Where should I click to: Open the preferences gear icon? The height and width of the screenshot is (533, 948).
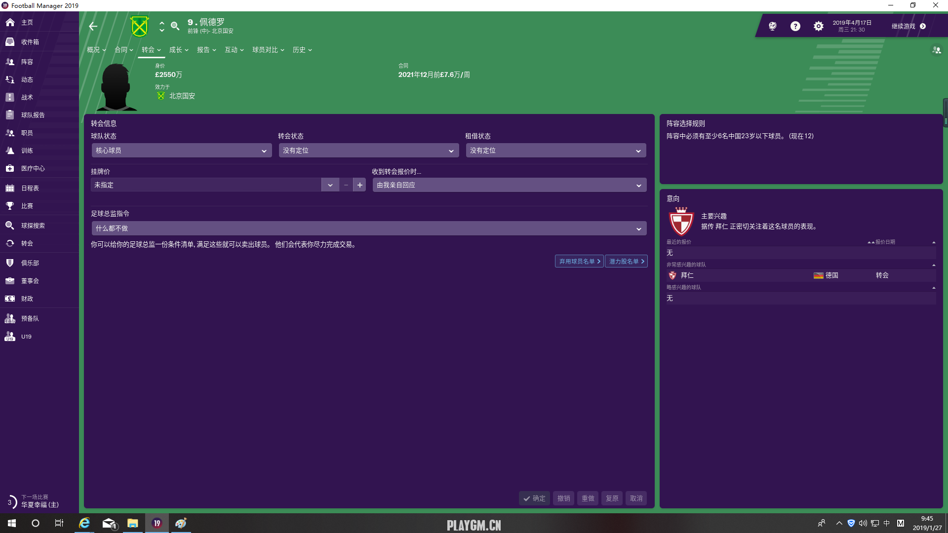pyautogui.click(x=819, y=26)
